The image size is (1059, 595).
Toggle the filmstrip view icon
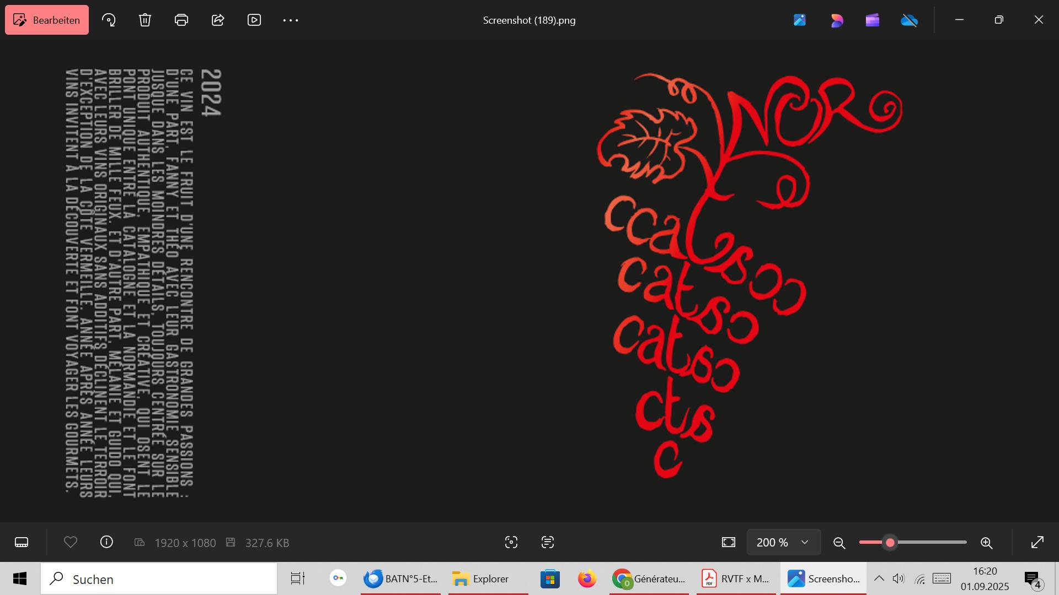tap(22, 543)
